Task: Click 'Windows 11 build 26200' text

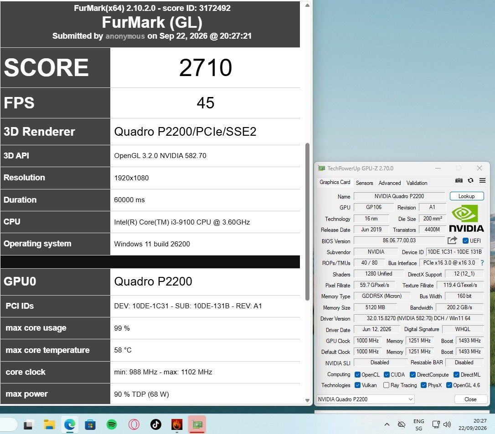Action: tap(152, 244)
